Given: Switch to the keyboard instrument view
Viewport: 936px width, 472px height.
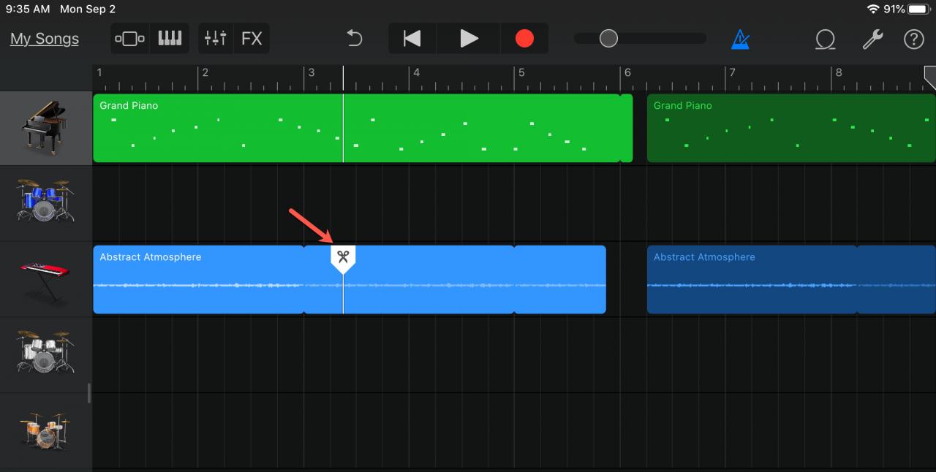Looking at the screenshot, I should 170,38.
